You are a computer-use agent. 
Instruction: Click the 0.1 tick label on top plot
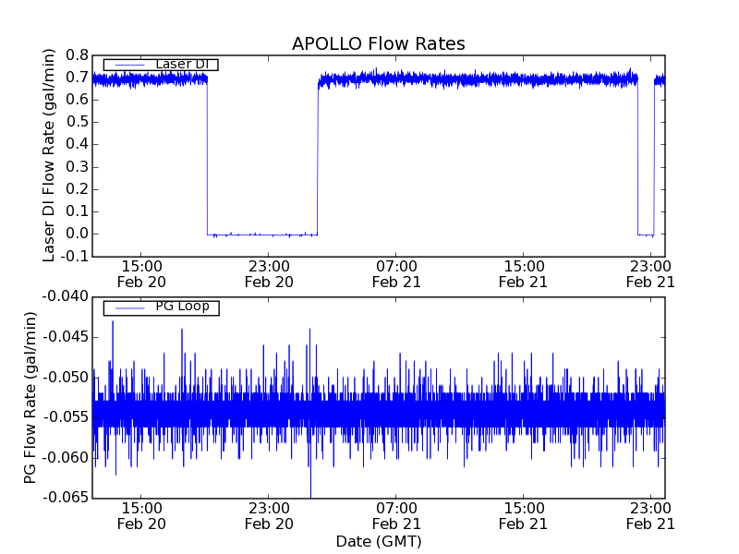coord(78,211)
